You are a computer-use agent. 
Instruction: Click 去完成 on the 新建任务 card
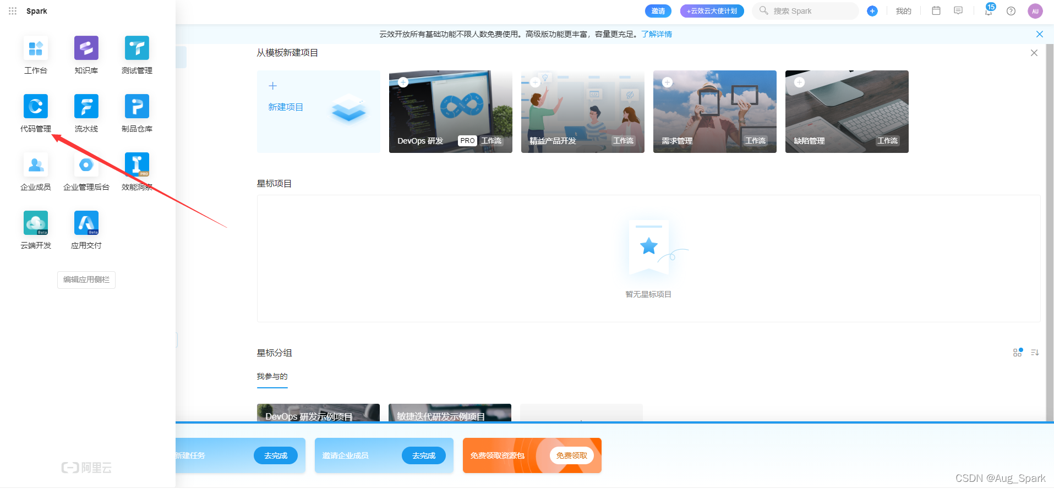[276, 455]
